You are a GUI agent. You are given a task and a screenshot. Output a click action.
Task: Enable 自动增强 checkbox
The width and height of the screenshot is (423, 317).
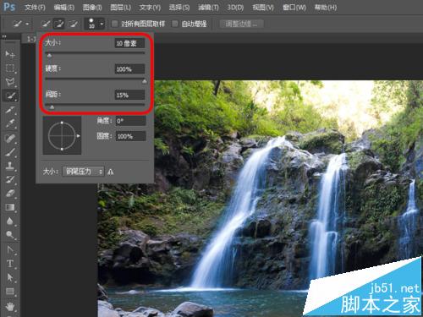(x=175, y=24)
